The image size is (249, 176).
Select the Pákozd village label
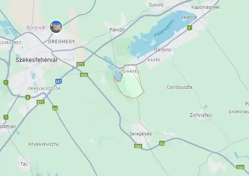[117, 29]
